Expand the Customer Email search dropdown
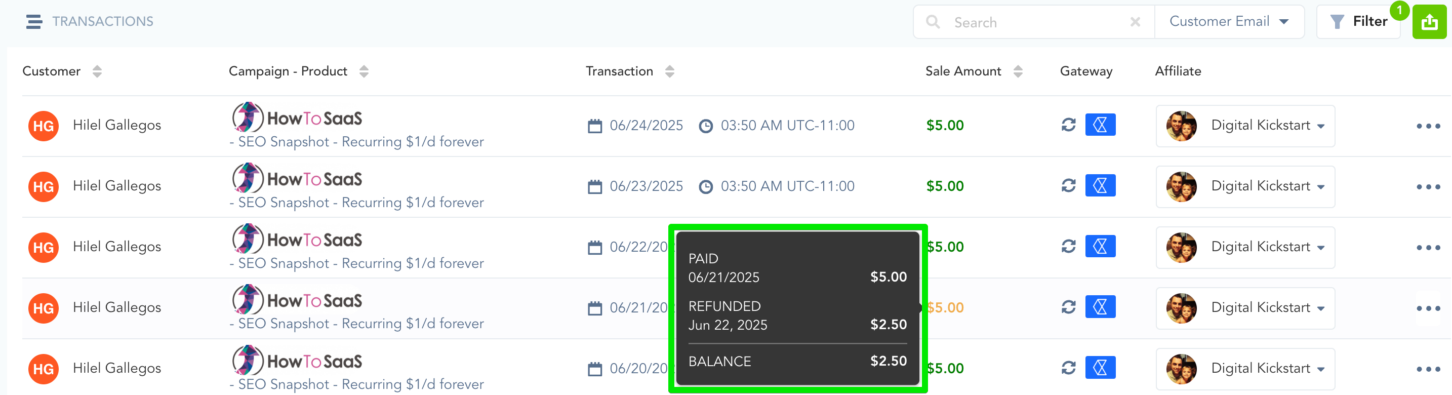This screenshot has height=395, width=1452. [x=1229, y=22]
